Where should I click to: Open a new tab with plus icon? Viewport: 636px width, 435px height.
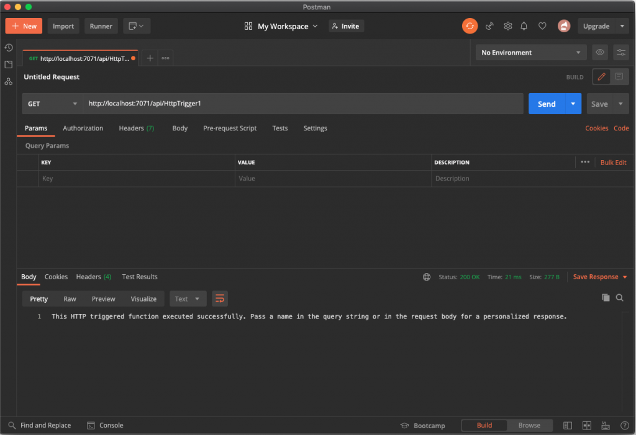click(x=150, y=58)
